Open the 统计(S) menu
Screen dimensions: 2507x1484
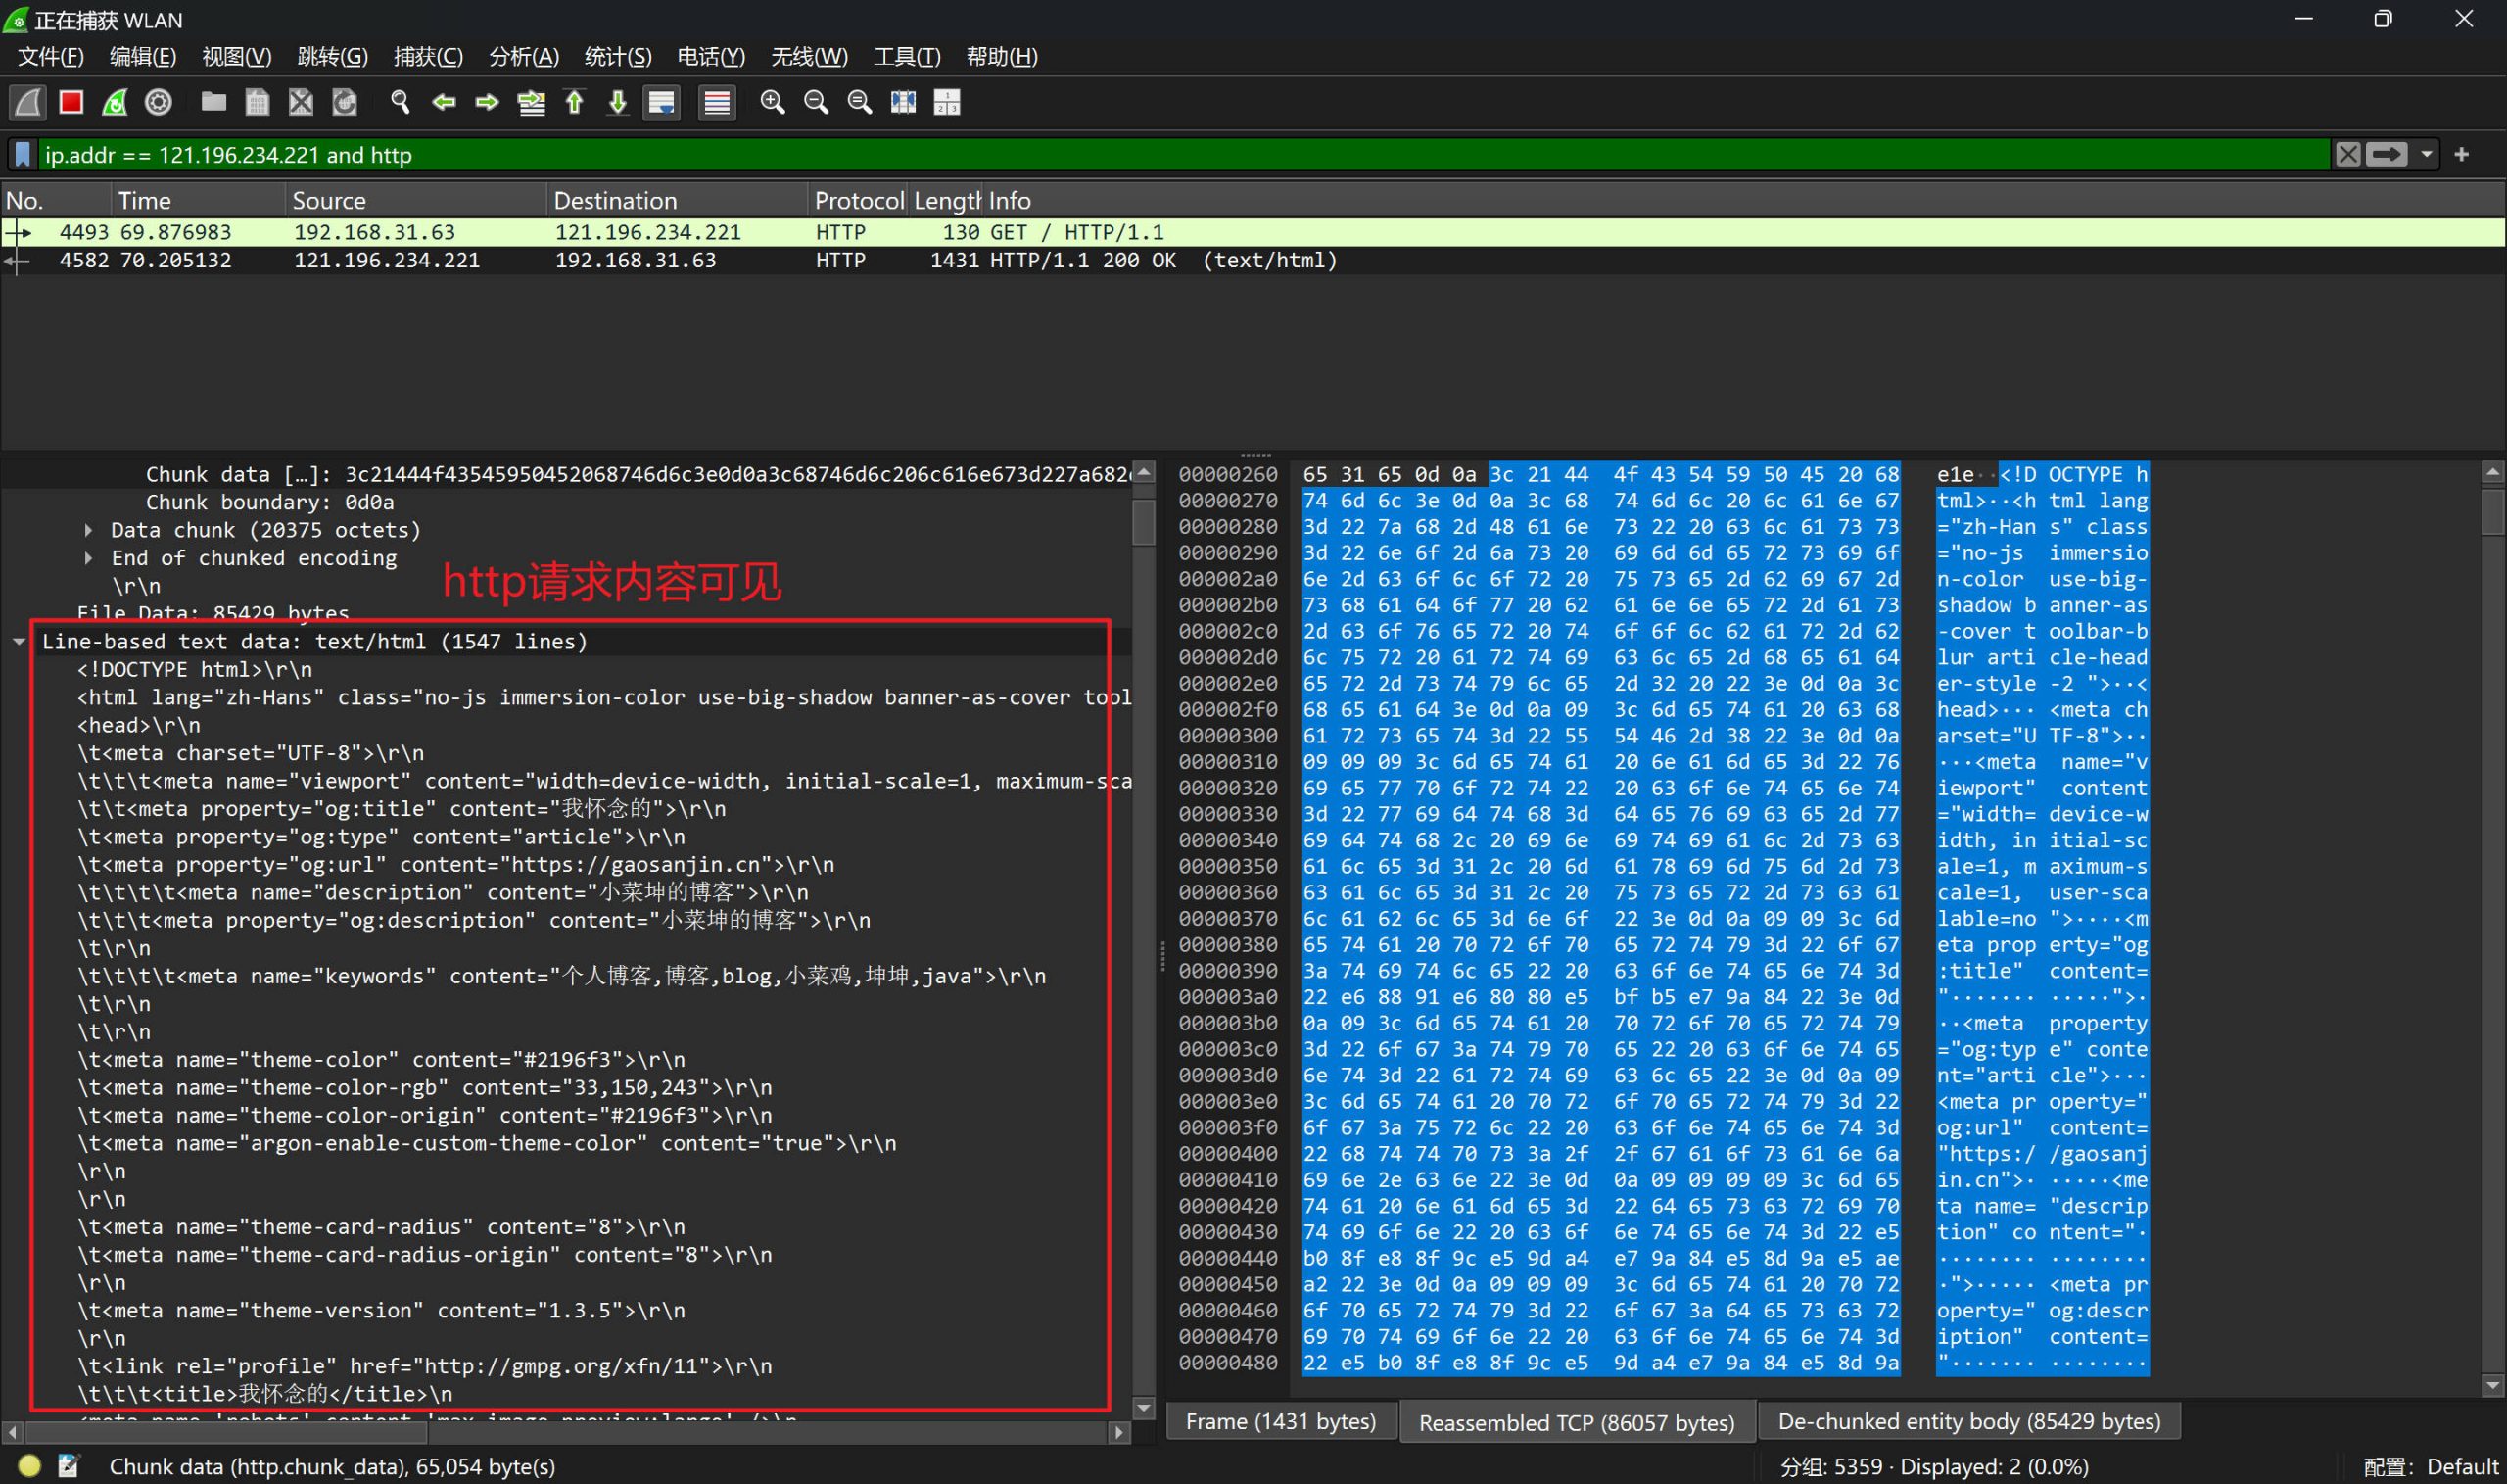pyautogui.click(x=617, y=57)
